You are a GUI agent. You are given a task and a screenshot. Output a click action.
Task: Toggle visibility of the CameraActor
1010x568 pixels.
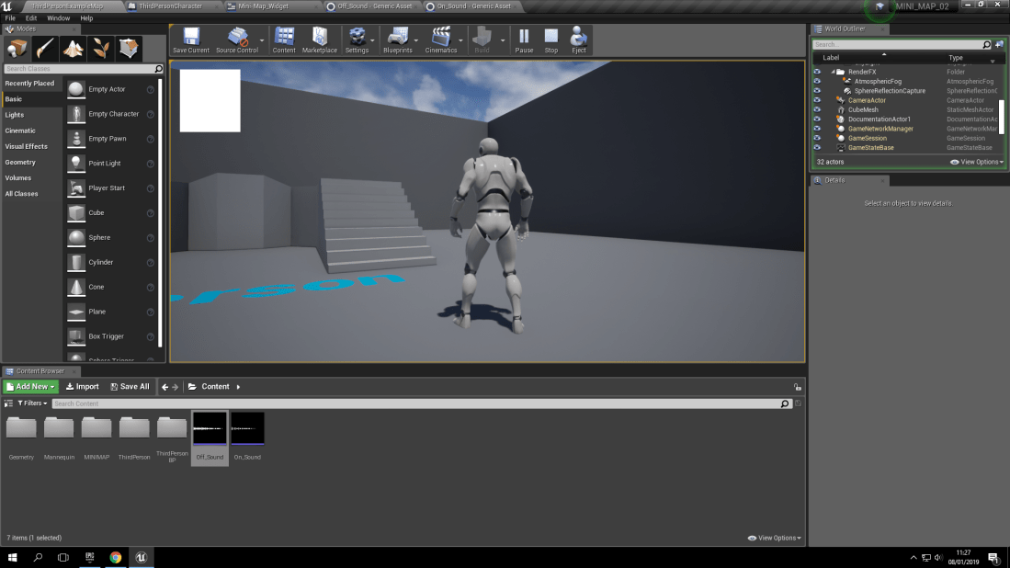tap(816, 99)
